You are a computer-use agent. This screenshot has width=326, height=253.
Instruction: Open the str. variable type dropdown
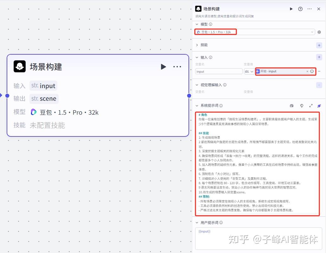point(249,71)
